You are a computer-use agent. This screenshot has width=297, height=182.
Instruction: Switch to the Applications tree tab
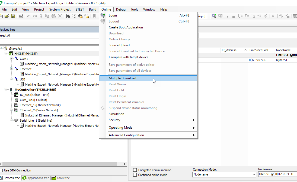click(x=36, y=178)
